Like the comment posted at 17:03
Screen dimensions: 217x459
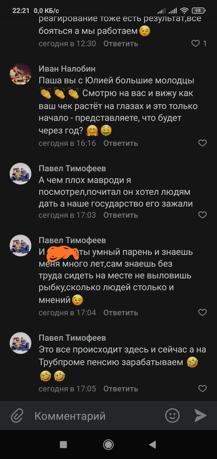203,215
